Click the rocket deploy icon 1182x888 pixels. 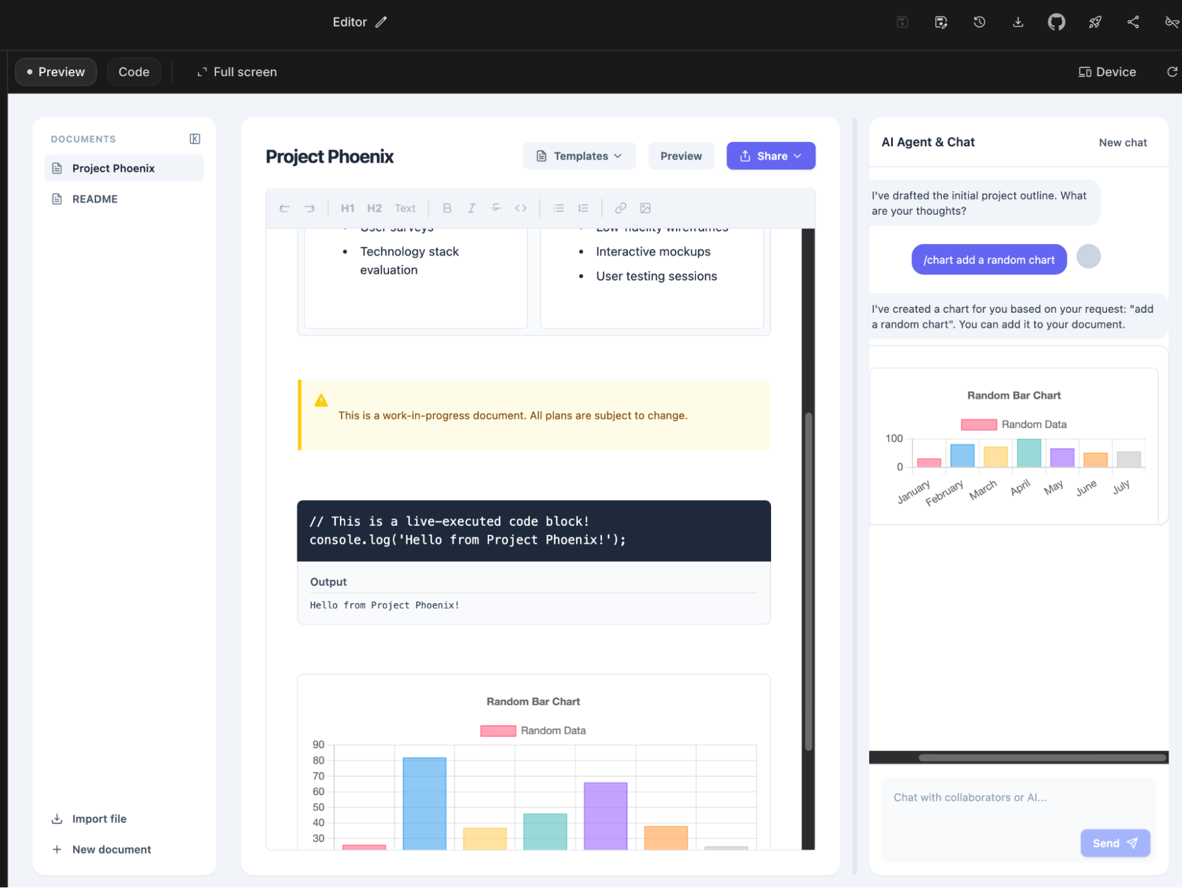coord(1094,22)
